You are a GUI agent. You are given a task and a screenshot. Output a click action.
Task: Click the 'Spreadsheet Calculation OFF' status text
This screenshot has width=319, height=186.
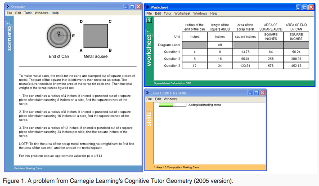[172, 83]
